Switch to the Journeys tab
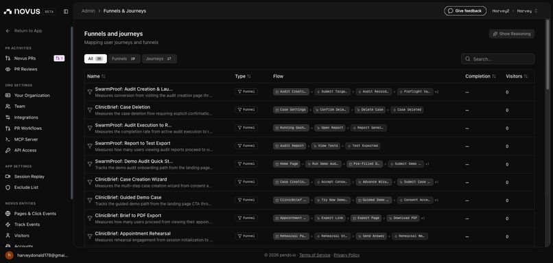This screenshot has width=553, height=263. pyautogui.click(x=159, y=59)
